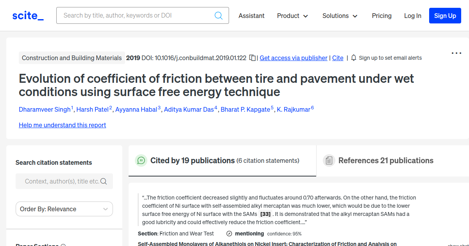Viewport: 469px width, 246px height.
Task: Open Help me understand this report link
Action: click(62, 125)
